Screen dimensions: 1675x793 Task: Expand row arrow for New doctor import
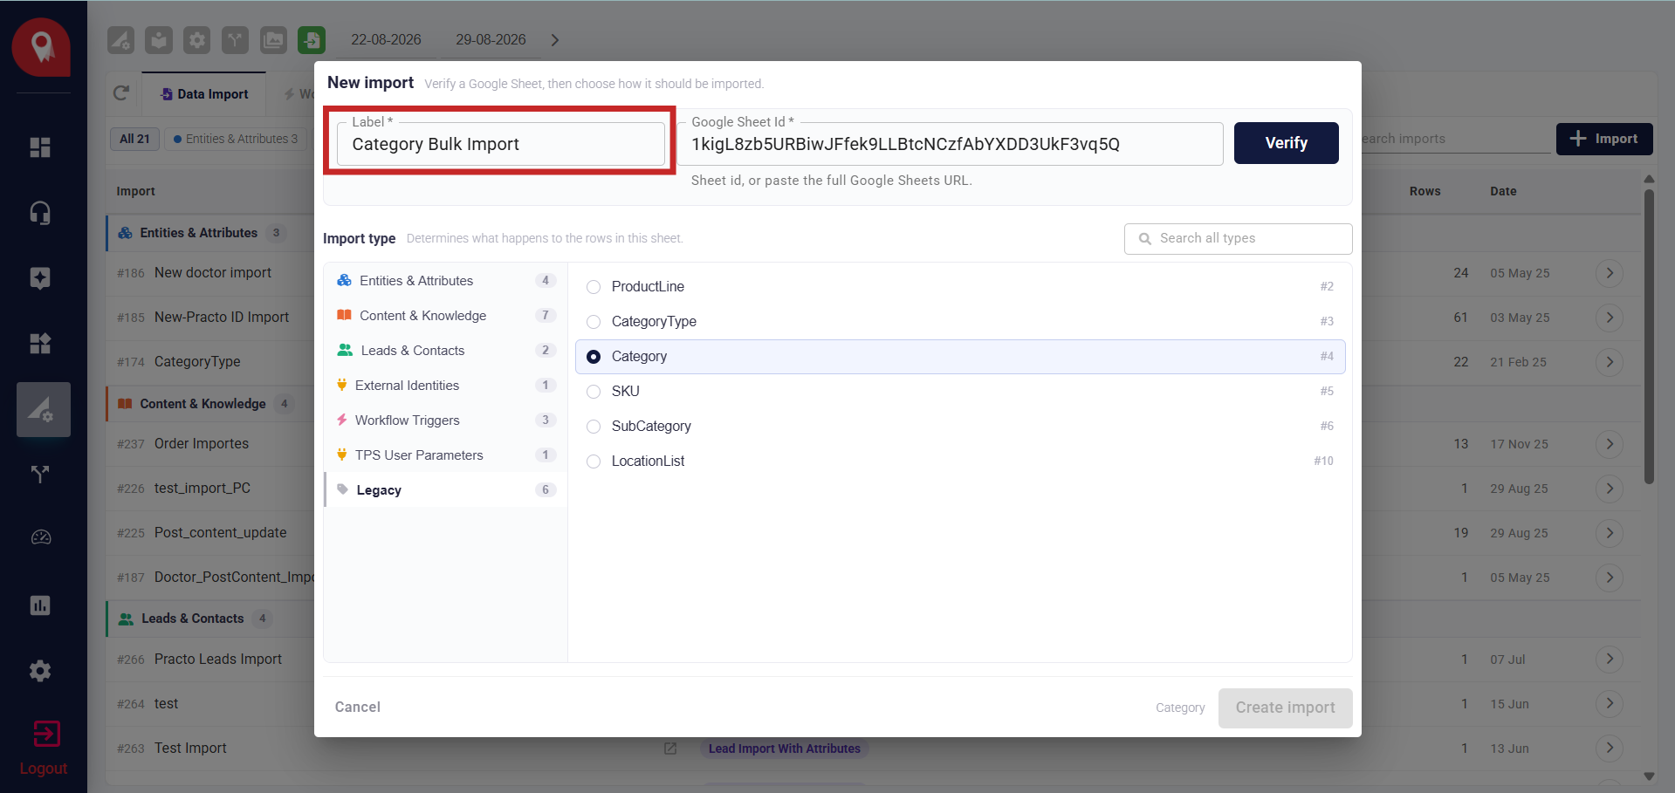tap(1610, 273)
